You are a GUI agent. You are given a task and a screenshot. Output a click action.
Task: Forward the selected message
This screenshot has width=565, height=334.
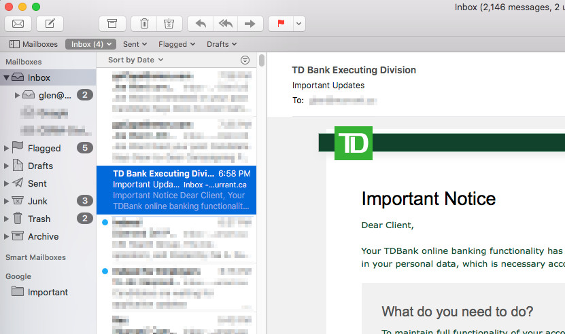tap(250, 24)
